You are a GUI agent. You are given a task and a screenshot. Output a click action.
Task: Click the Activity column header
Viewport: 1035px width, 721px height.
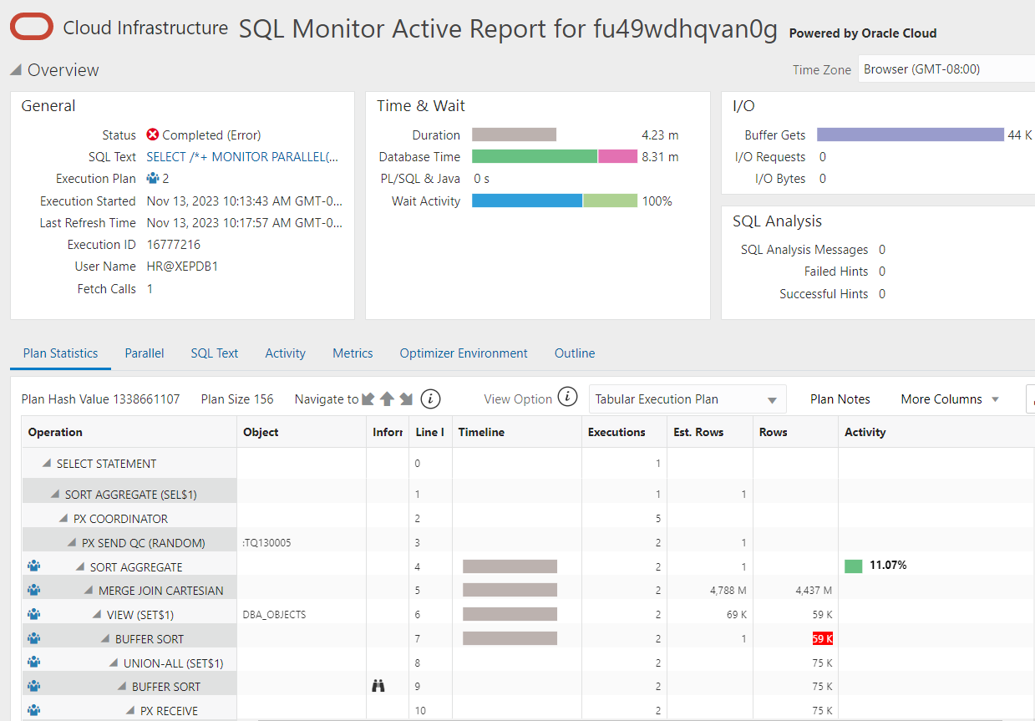tap(865, 432)
